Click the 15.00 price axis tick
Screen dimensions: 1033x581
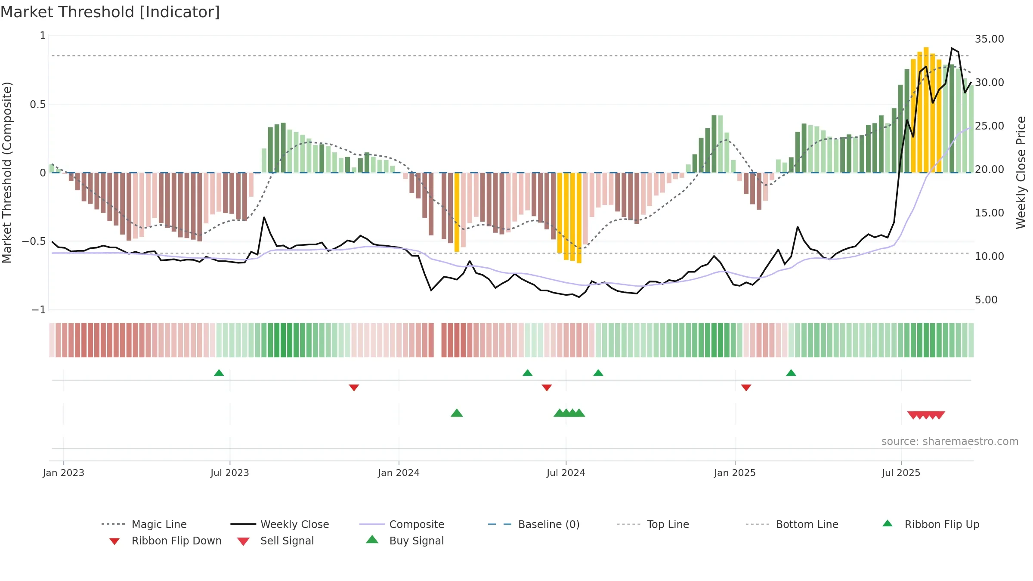989,213
